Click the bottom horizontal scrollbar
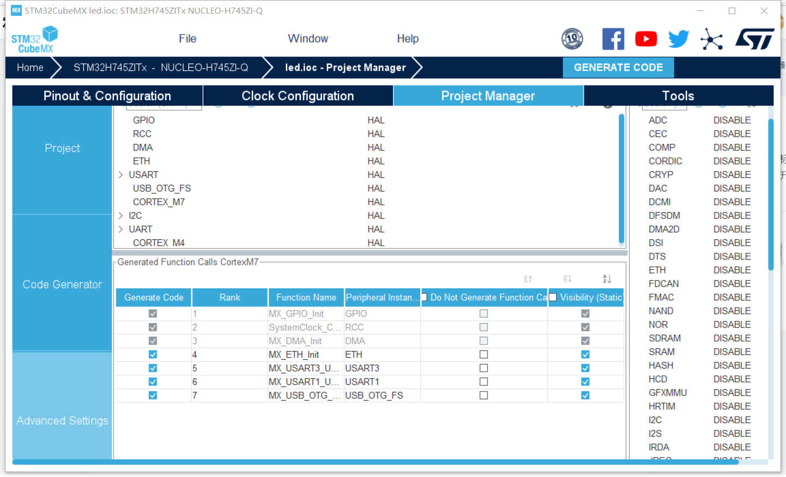This screenshot has height=477, width=786. pyautogui.click(x=376, y=462)
